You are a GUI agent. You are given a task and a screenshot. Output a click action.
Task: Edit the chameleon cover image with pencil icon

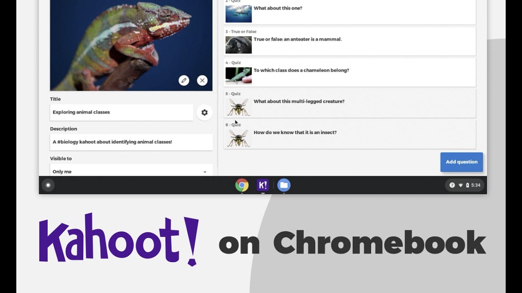click(184, 80)
